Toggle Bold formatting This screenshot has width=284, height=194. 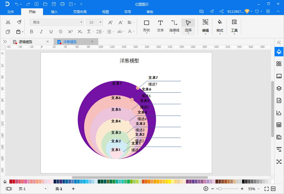click(x=32, y=32)
